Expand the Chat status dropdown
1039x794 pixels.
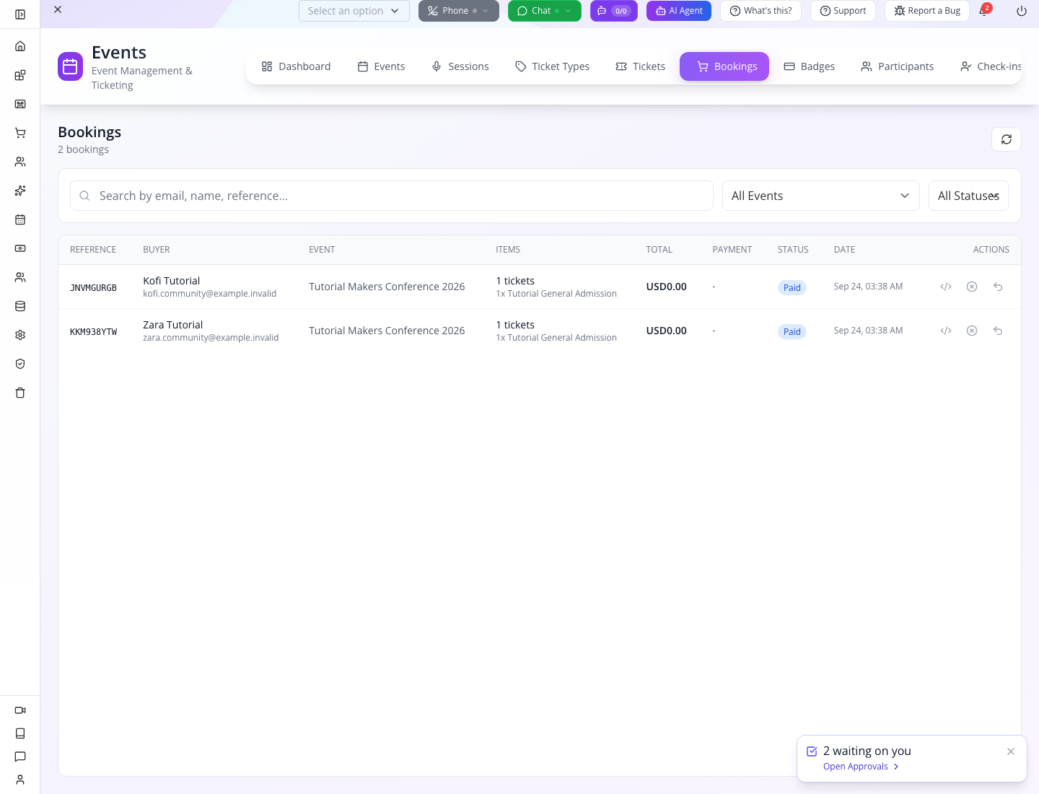pyautogui.click(x=568, y=11)
